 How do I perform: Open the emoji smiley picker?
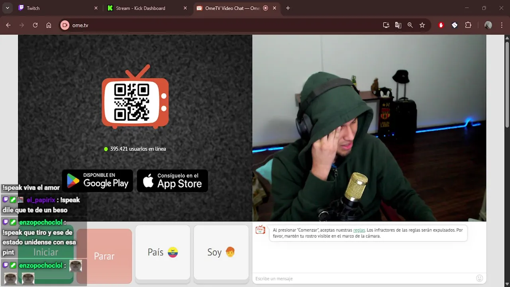[x=480, y=278]
